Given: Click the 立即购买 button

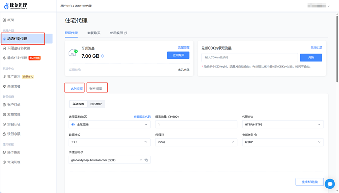Looking at the screenshot, I should [x=178, y=55].
